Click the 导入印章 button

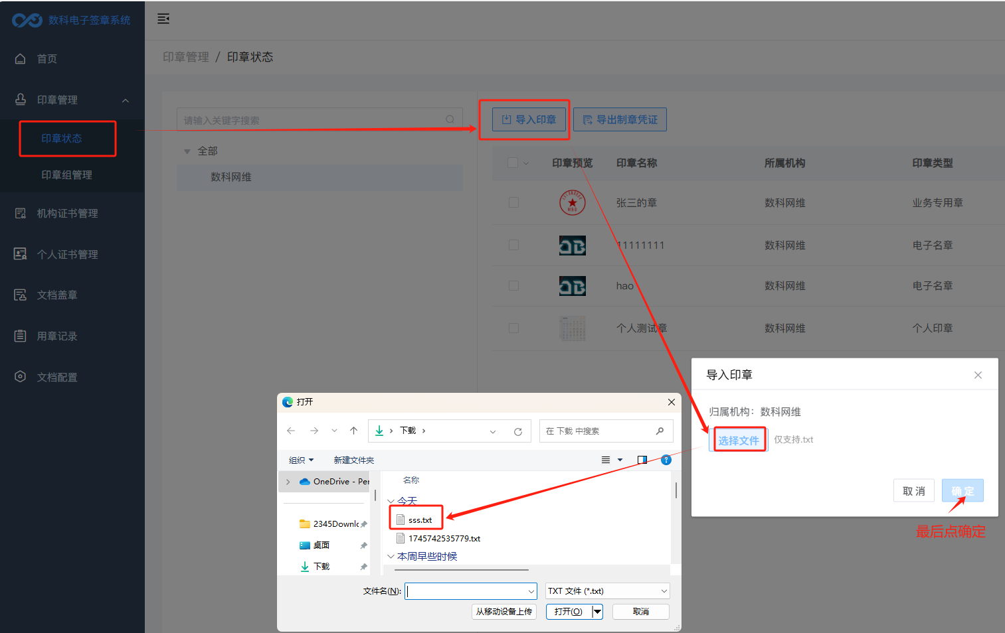[529, 119]
